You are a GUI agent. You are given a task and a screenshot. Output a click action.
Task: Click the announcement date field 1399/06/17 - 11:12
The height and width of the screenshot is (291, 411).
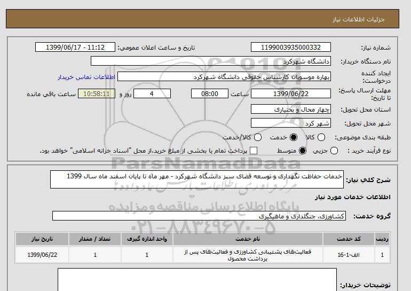pos(75,47)
